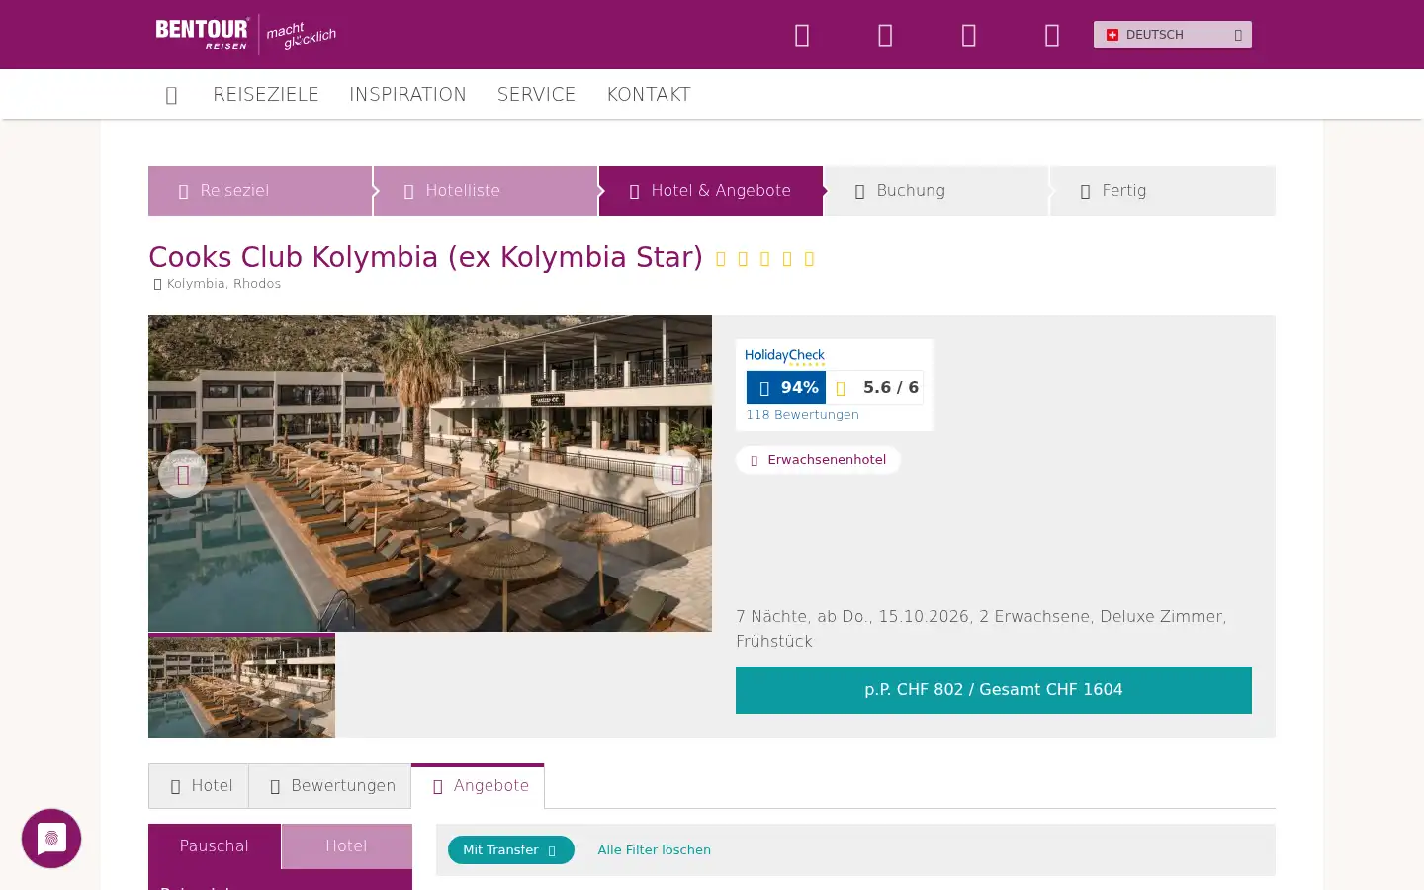Viewport: 1424px width, 890px height.
Task: Click the hotel title Cooks Club Kolymbia
Action: [425, 257]
